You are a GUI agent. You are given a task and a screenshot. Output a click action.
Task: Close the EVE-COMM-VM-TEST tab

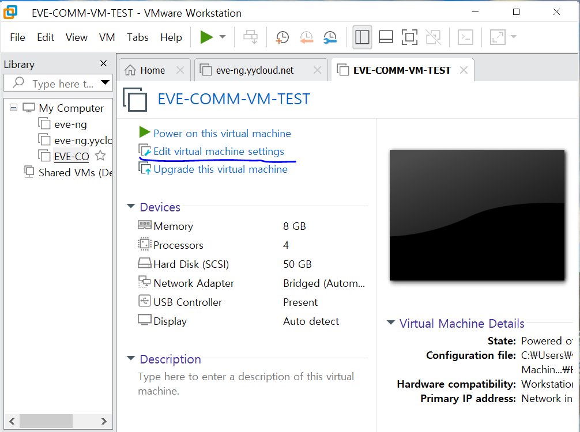click(x=464, y=70)
